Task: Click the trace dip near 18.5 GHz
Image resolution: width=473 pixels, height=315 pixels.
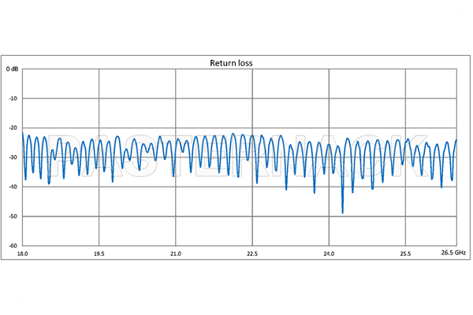Action: (49, 183)
